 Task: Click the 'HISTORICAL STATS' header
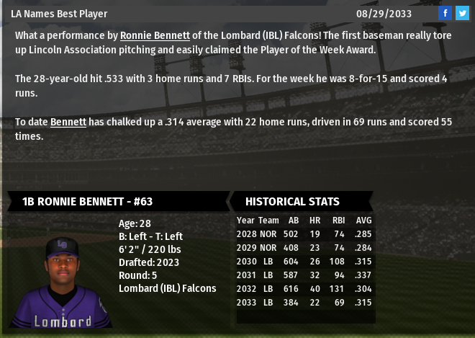pyautogui.click(x=302, y=201)
